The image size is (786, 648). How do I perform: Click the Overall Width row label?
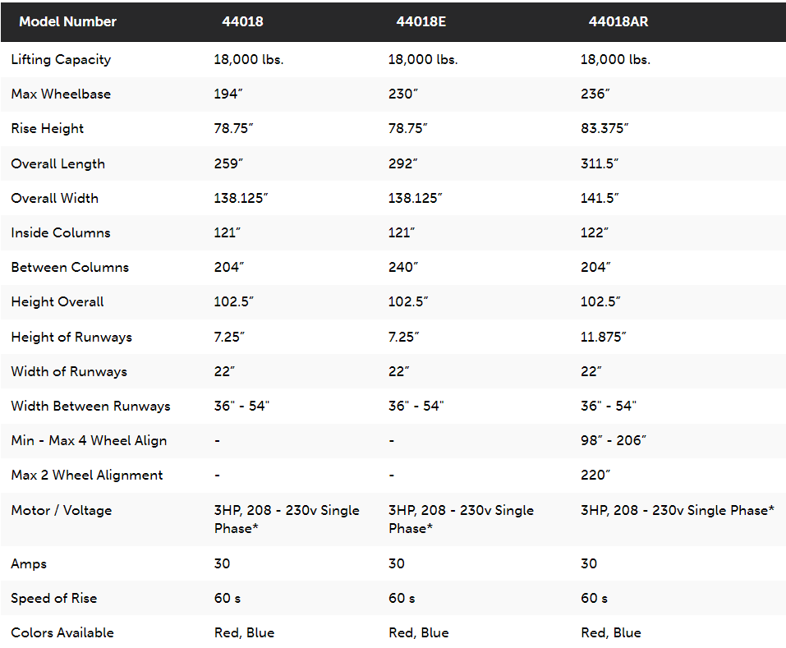click(x=55, y=198)
